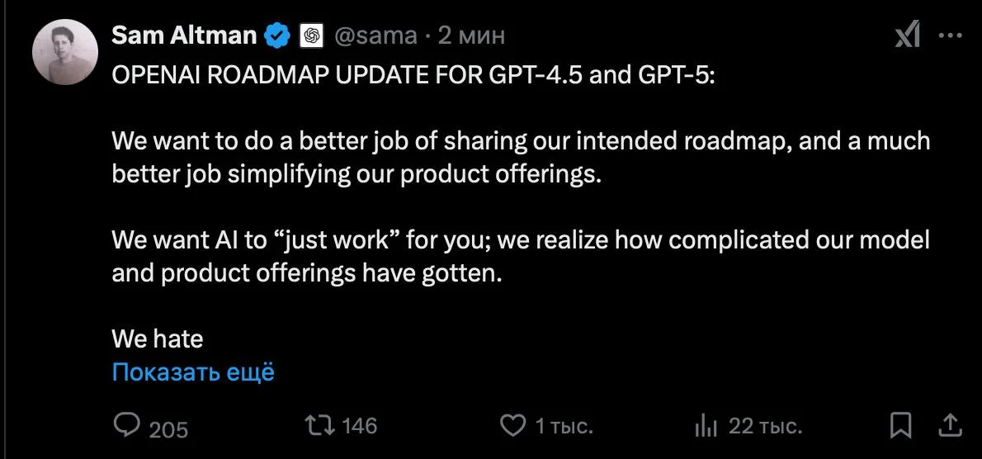Click the "2 мин" post timestamp
The width and height of the screenshot is (982, 459).
click(471, 35)
